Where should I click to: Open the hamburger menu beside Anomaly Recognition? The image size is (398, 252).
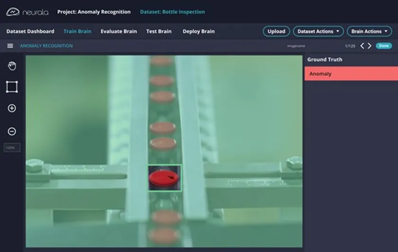tap(10, 46)
